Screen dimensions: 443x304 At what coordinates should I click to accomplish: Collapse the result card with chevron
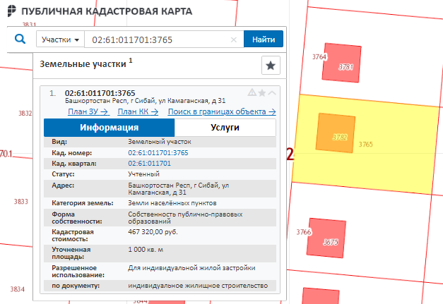(273, 92)
